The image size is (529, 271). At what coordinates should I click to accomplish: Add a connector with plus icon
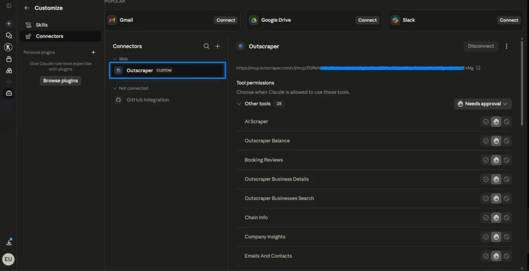pos(217,46)
